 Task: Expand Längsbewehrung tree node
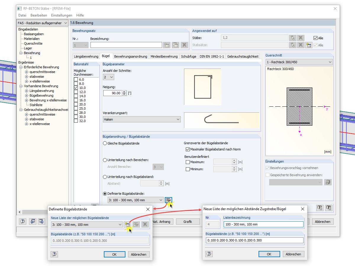27,91
